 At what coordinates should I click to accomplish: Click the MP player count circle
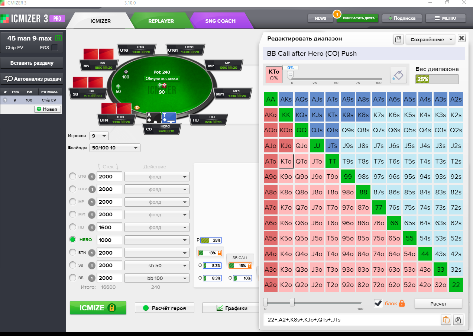pos(93,202)
